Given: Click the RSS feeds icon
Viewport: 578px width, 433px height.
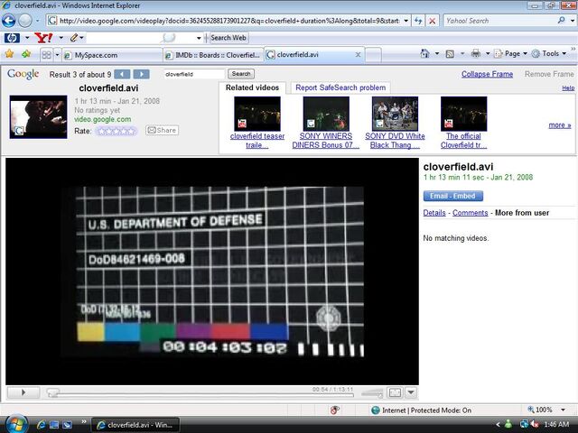Looking at the screenshot, I should pyautogui.click(x=450, y=54).
